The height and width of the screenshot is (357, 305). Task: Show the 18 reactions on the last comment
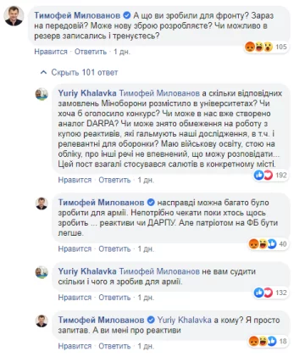268,341
